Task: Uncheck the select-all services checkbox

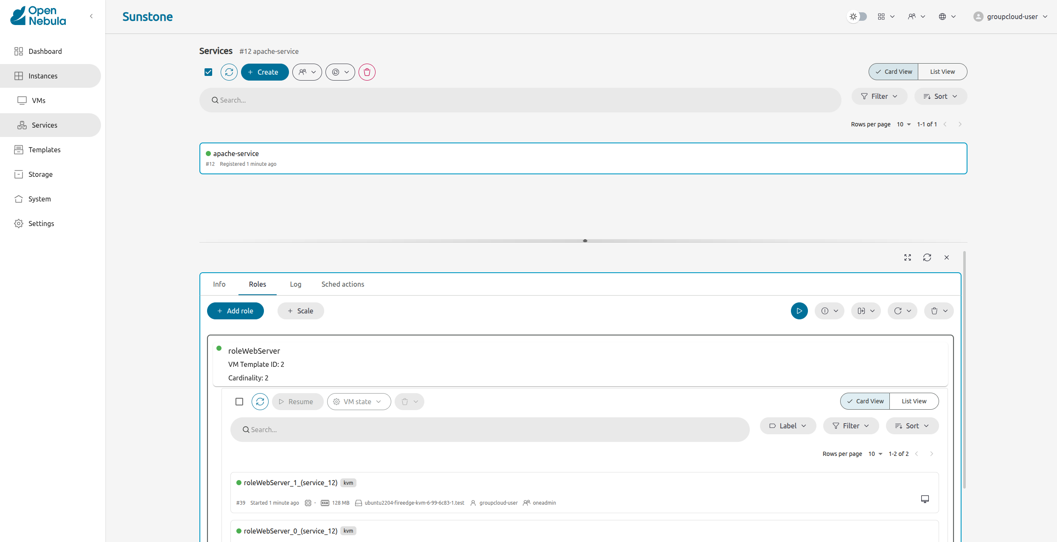Action: (x=208, y=72)
